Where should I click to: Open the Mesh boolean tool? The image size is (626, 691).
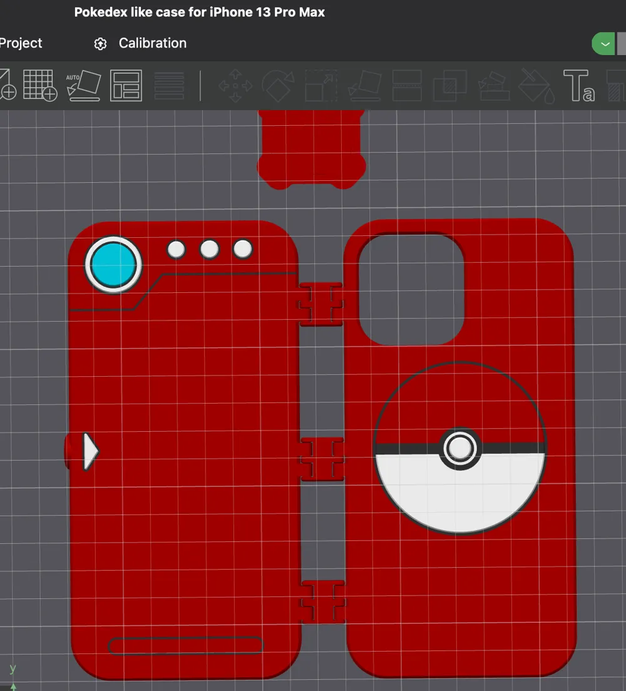[449, 86]
